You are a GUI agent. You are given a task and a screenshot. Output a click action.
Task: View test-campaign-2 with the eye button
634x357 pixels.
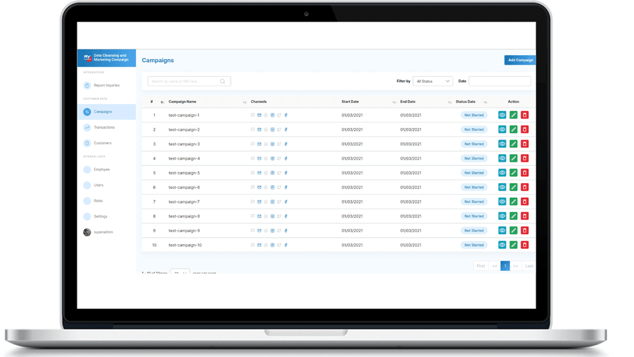click(501, 129)
